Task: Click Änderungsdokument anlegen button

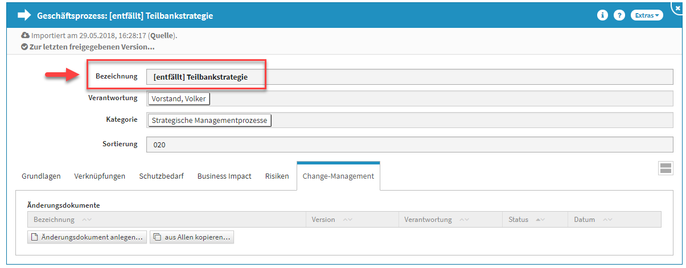Action: (87, 237)
